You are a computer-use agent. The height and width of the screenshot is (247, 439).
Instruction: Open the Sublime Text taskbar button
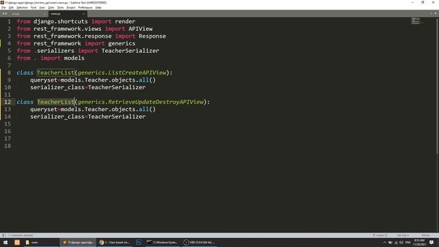click(78, 242)
